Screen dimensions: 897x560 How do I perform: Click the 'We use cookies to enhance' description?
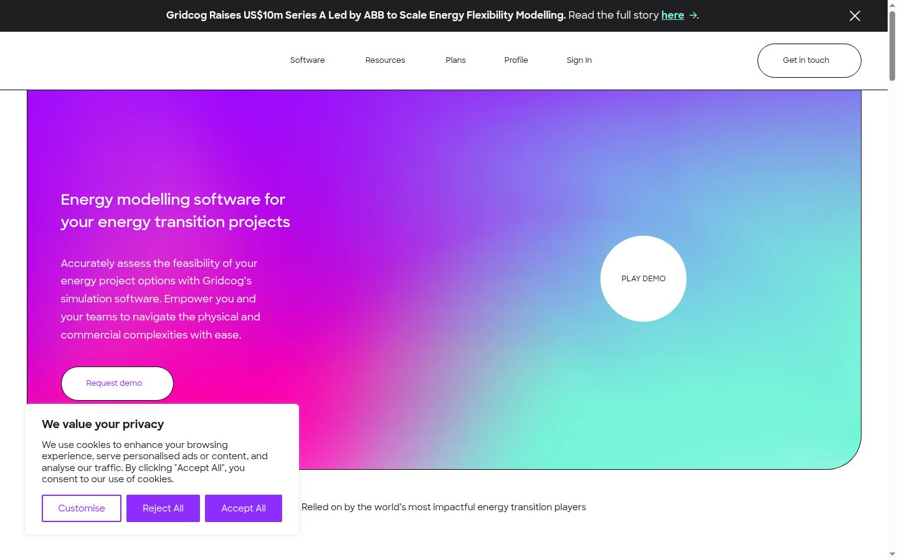pyautogui.click(x=154, y=462)
